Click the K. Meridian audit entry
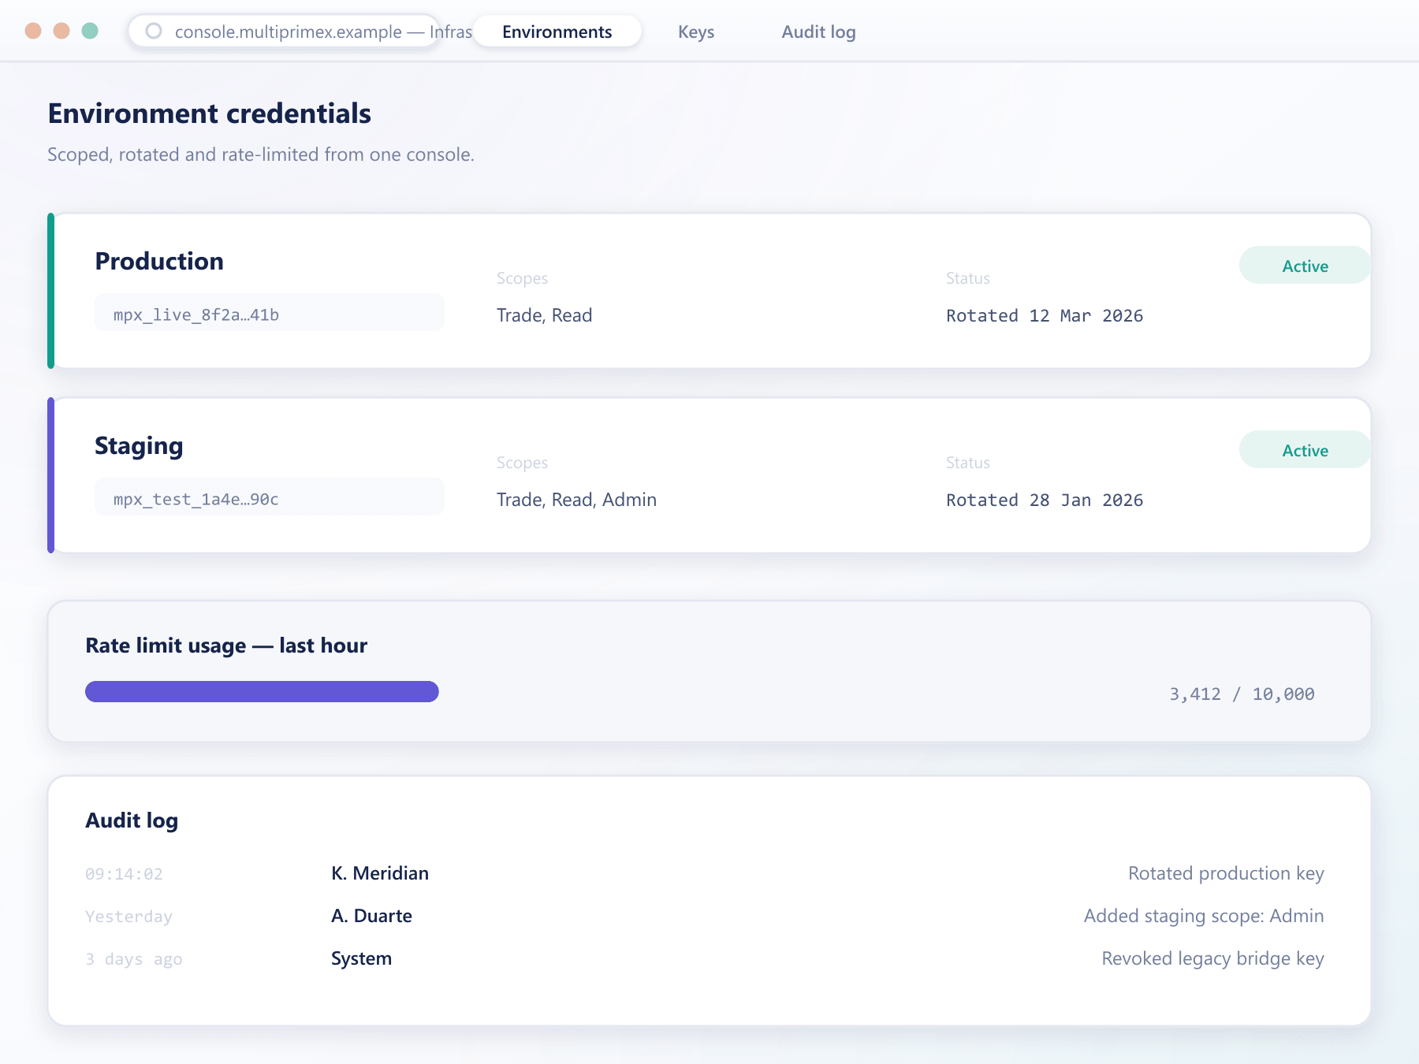The image size is (1419, 1064). click(380, 873)
